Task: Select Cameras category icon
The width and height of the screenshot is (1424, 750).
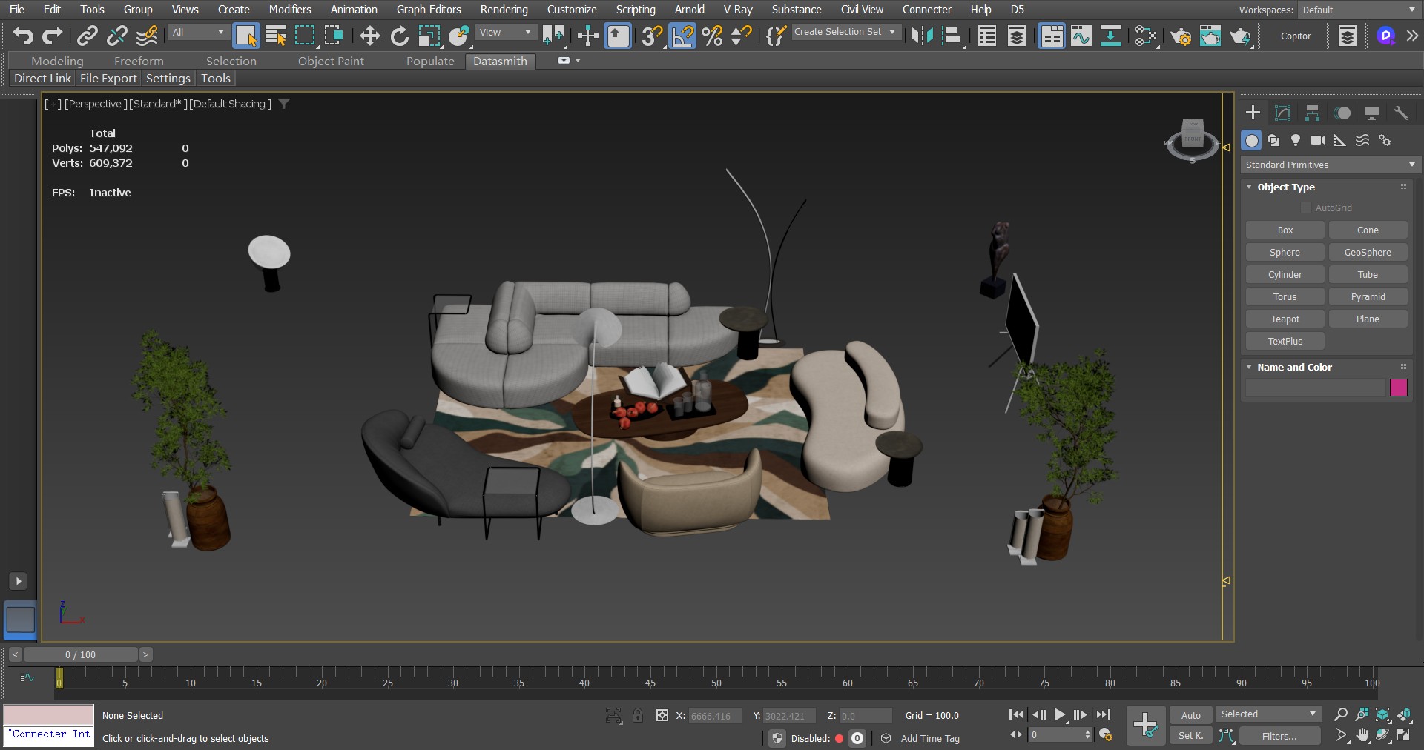Action: [1318, 140]
